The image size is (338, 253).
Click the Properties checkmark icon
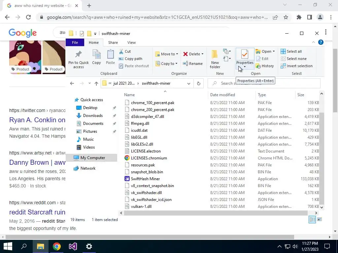point(245,54)
